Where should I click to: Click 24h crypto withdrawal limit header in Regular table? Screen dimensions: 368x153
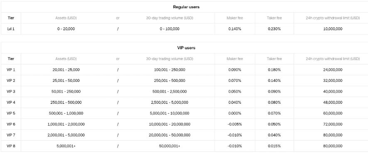333,18
